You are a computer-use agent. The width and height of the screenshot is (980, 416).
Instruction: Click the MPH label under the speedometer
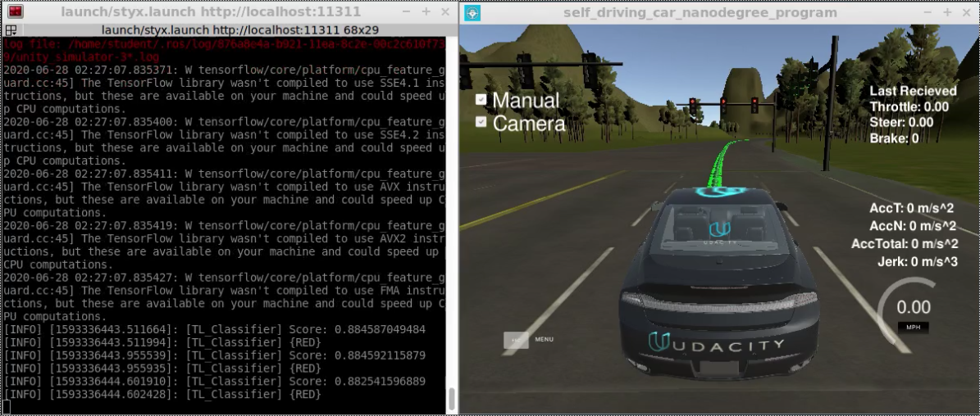913,327
